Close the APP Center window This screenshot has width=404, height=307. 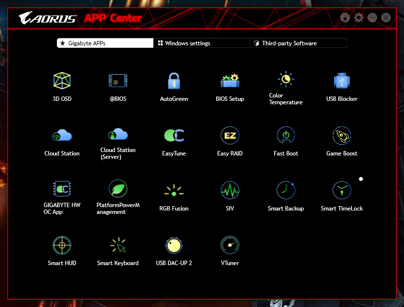point(386,18)
